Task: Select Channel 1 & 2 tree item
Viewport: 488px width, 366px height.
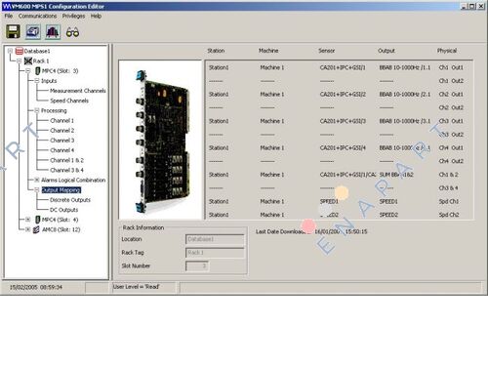Action: coord(66,160)
